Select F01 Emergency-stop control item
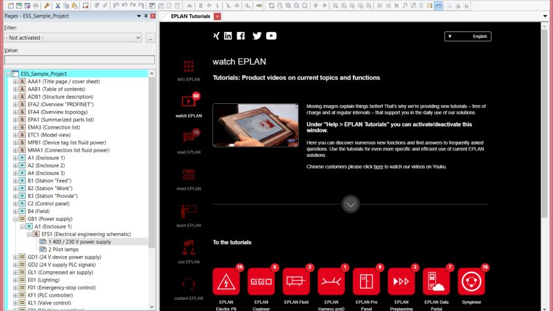The width and height of the screenshot is (553, 311). (61, 287)
